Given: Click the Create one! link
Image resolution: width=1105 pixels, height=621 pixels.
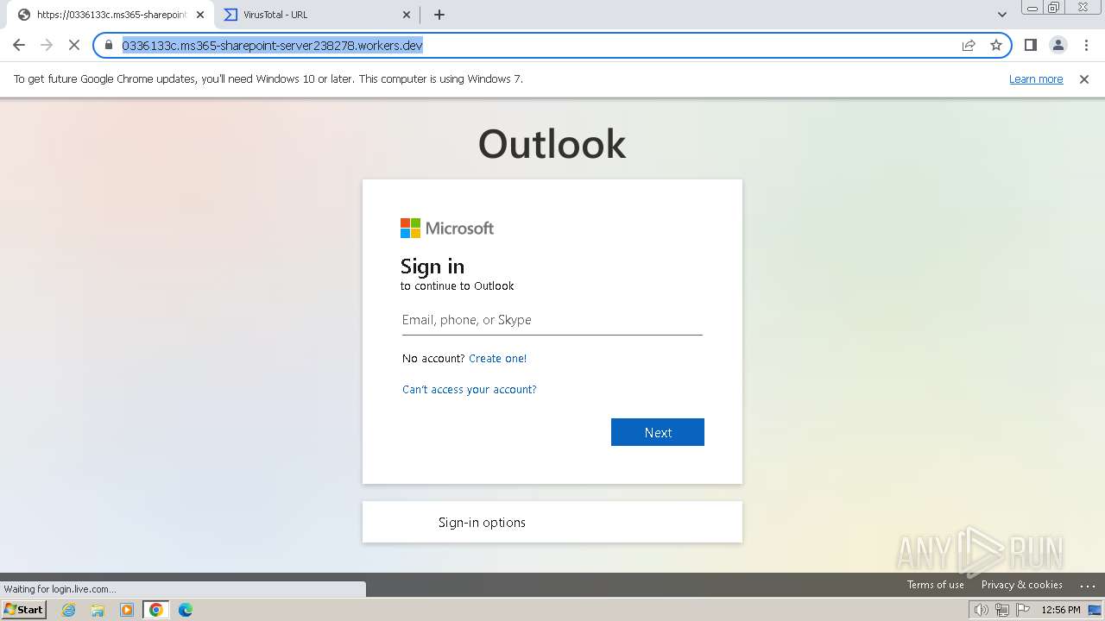Looking at the screenshot, I should click(x=497, y=359).
